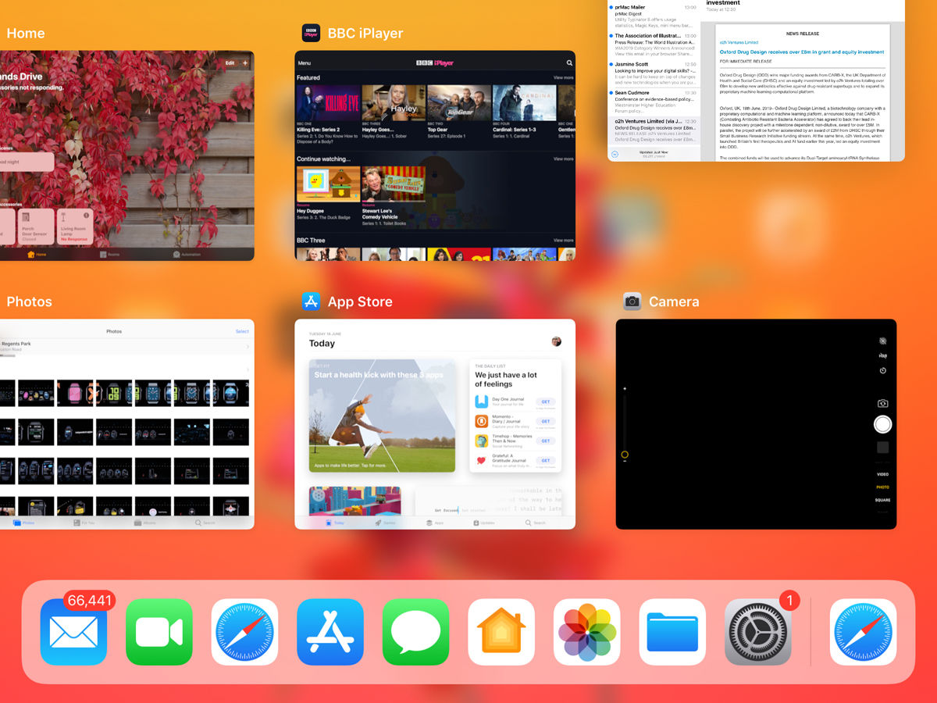The width and height of the screenshot is (937, 703).
Task: Toggle the Porch Door Sensor accessory
Action: pos(35,227)
